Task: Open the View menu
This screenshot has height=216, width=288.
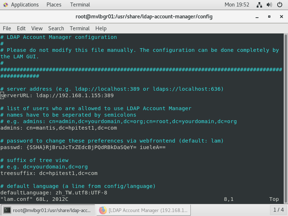Action: [x=37, y=28]
